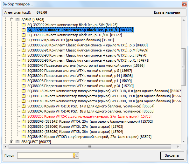Click the icon beside SQ388040 Подвесная система
The width and height of the screenshot is (189, 164).
pos(24,65)
